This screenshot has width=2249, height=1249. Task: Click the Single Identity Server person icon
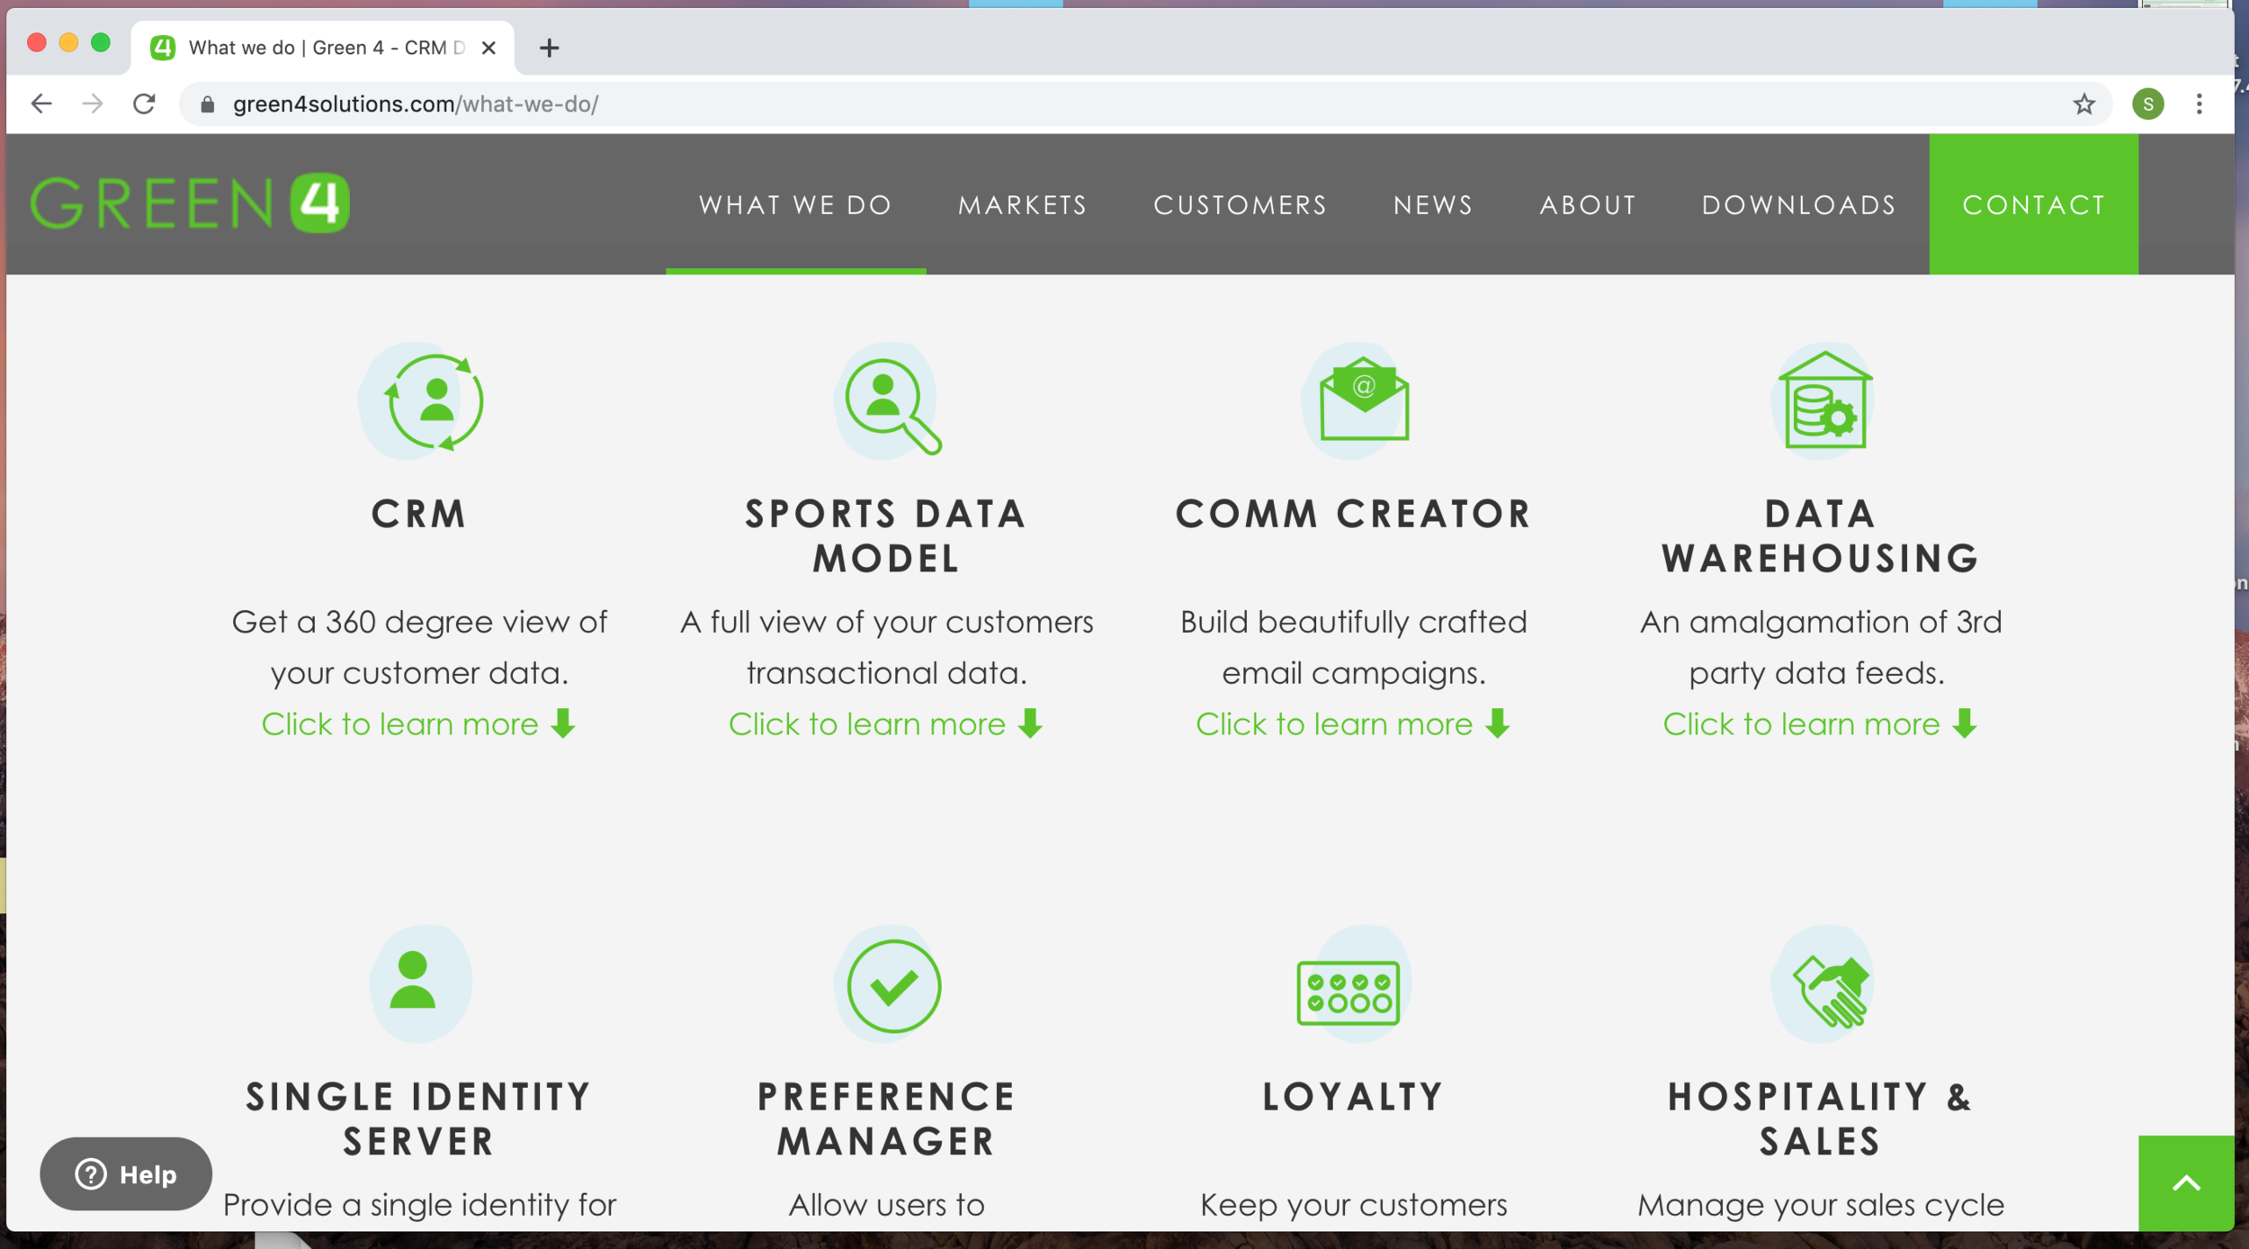tap(413, 981)
